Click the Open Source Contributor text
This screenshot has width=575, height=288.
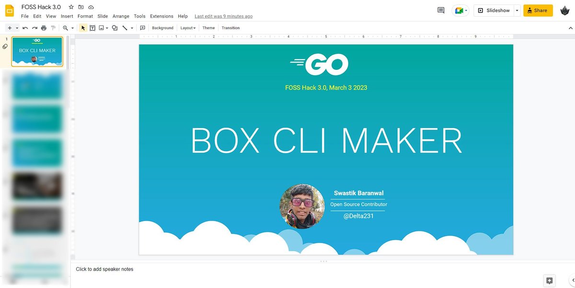click(x=358, y=204)
